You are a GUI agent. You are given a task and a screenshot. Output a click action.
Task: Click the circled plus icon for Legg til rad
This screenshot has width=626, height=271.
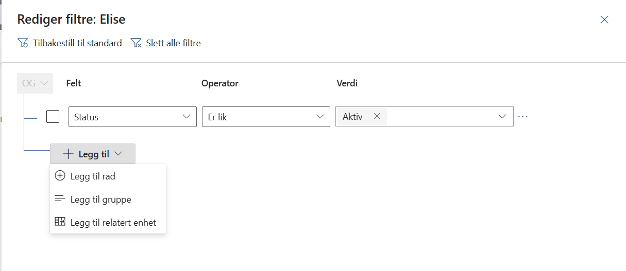(60, 176)
